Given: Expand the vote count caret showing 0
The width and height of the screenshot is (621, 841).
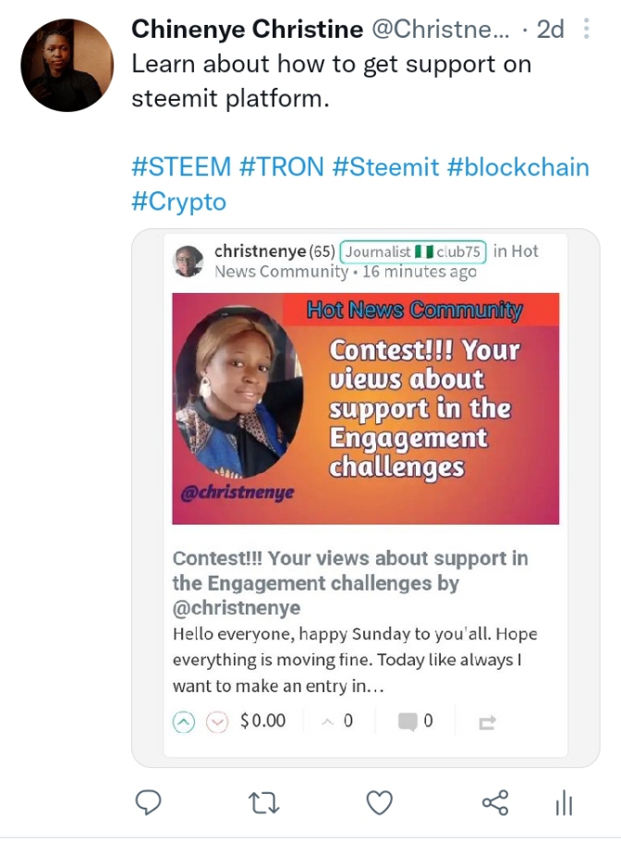Looking at the screenshot, I should coord(328,722).
